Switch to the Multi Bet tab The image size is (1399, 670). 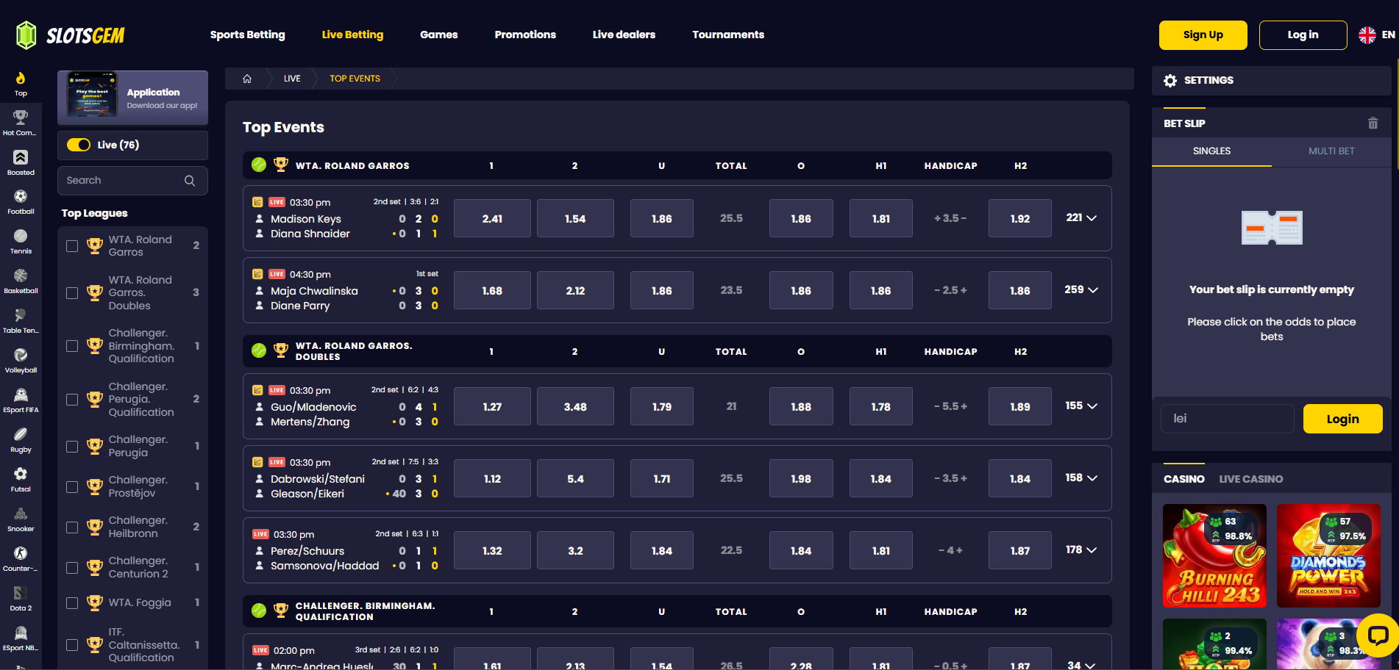(1331, 151)
